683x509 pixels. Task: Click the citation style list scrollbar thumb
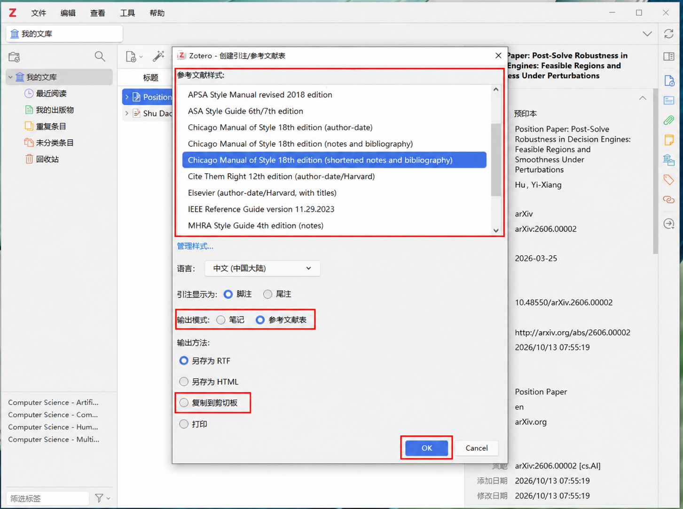(x=496, y=159)
